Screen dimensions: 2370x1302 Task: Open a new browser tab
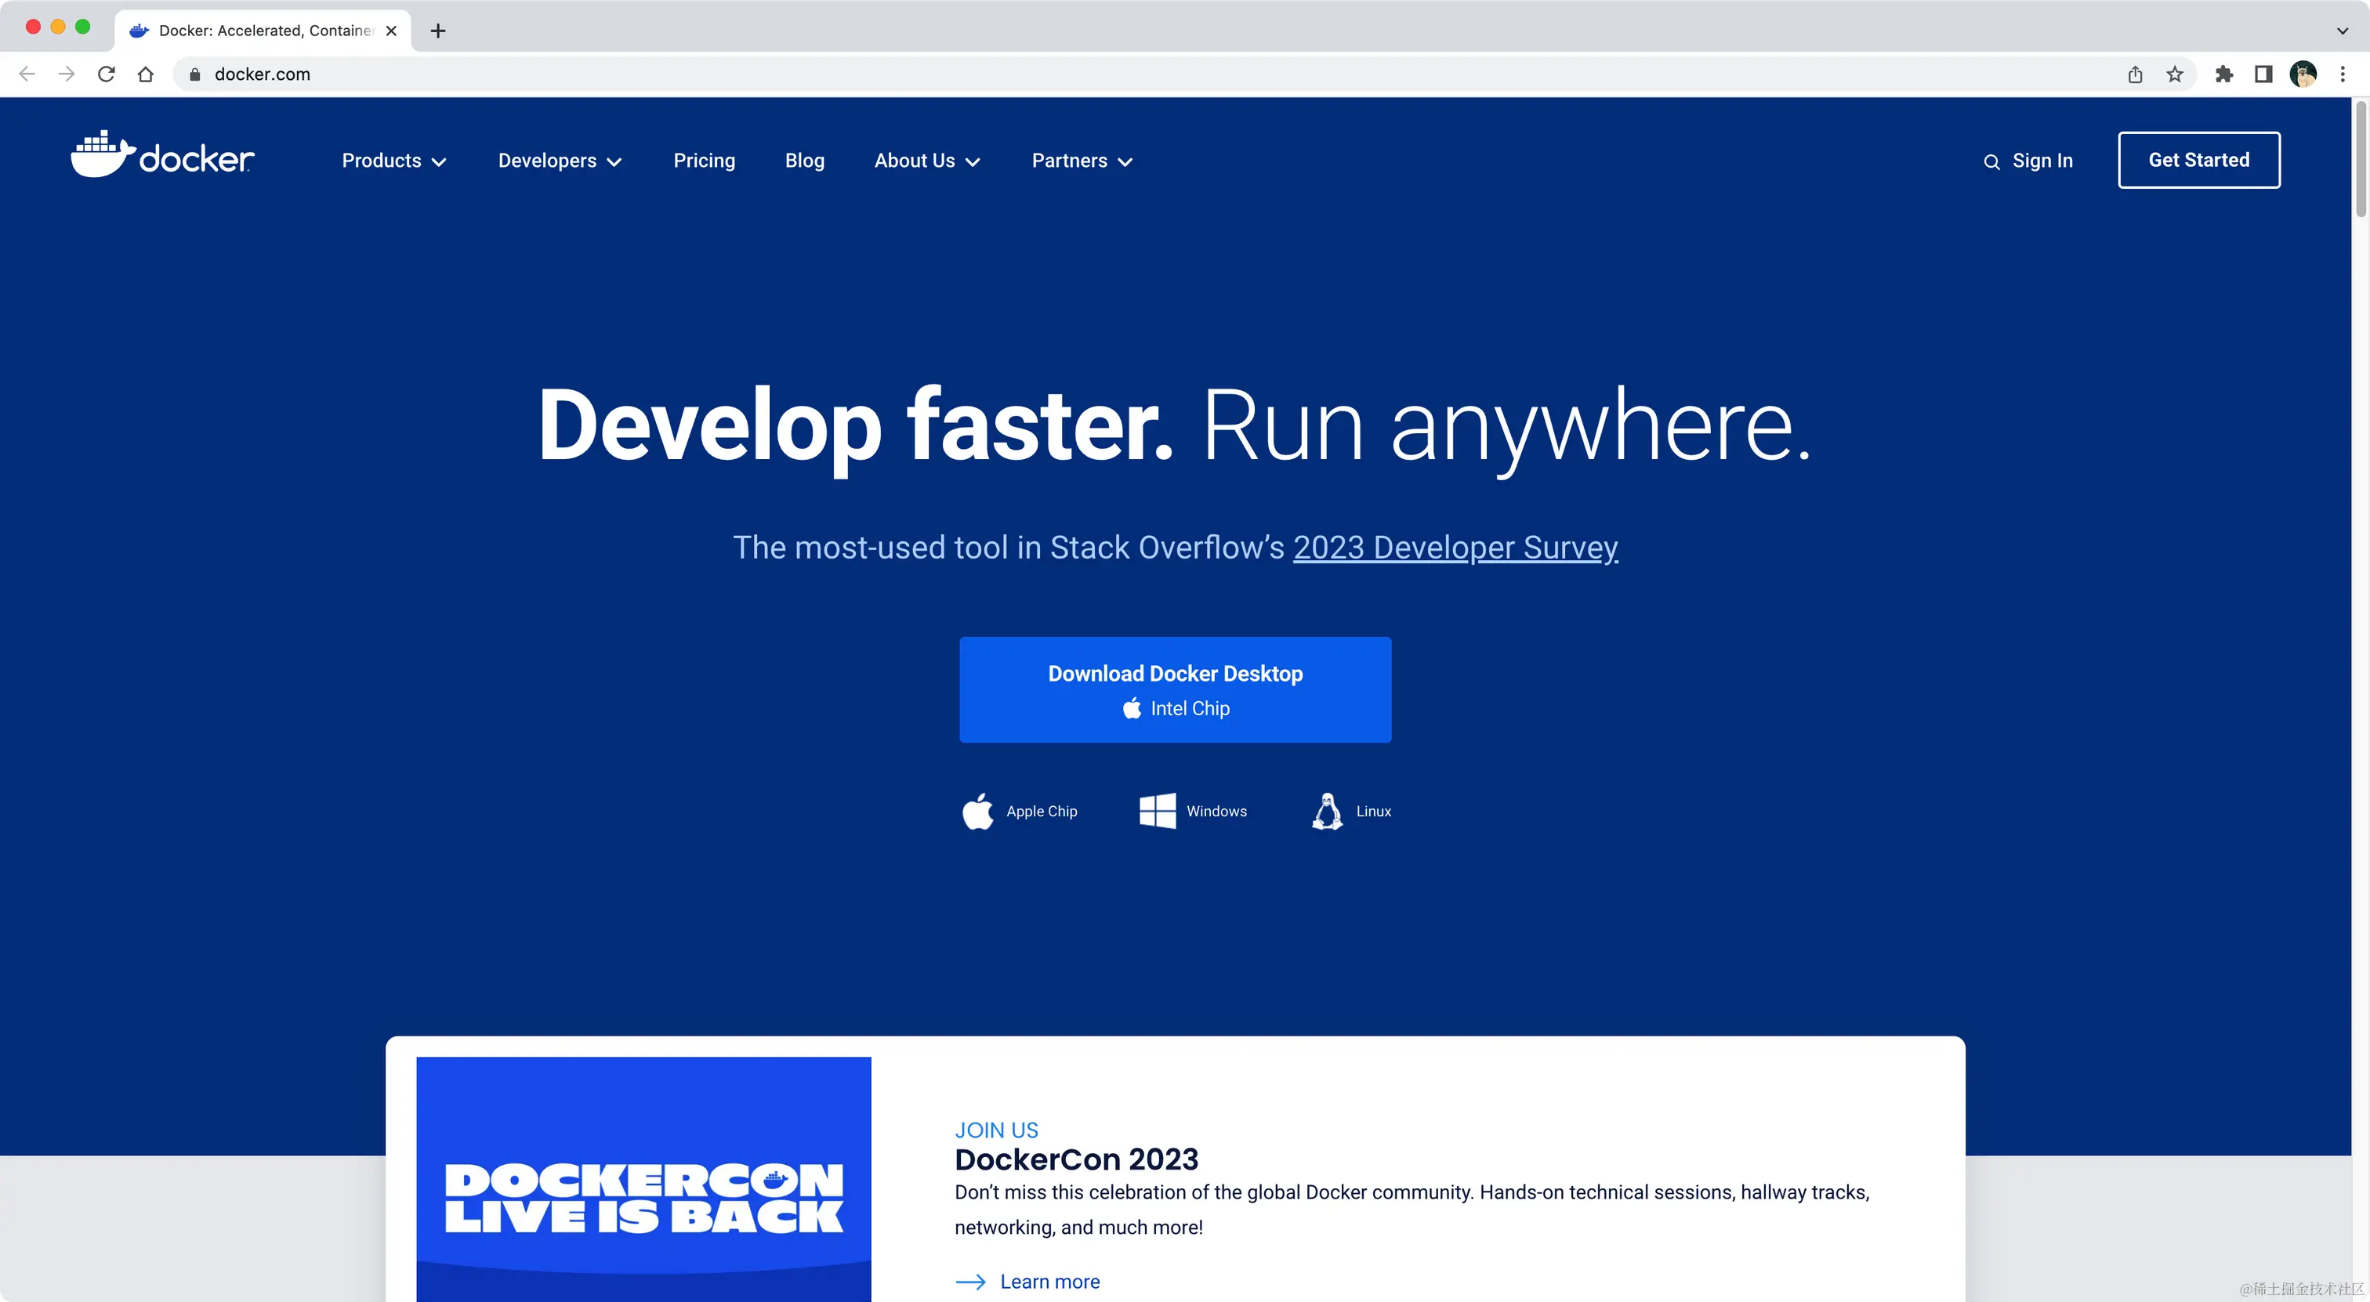pyautogui.click(x=438, y=31)
